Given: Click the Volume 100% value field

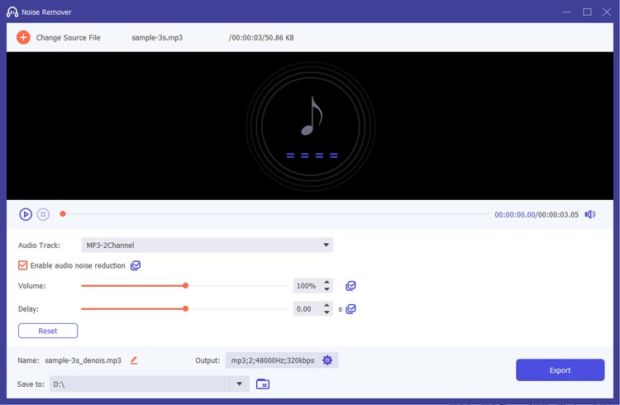Looking at the screenshot, I should (x=307, y=286).
